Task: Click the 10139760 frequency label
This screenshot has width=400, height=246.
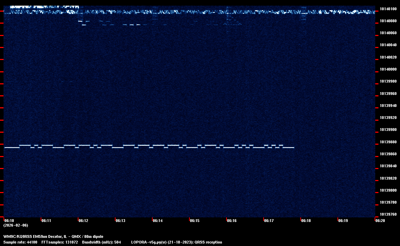Action: (x=388, y=214)
